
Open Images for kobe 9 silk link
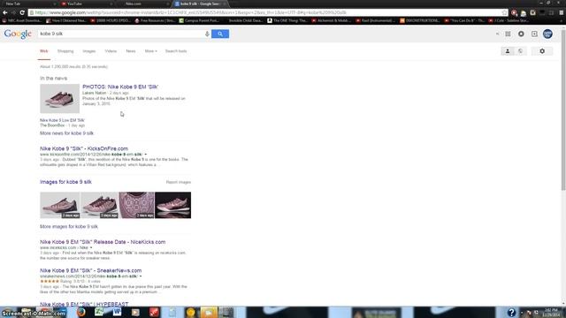pyautogui.click(x=65, y=182)
